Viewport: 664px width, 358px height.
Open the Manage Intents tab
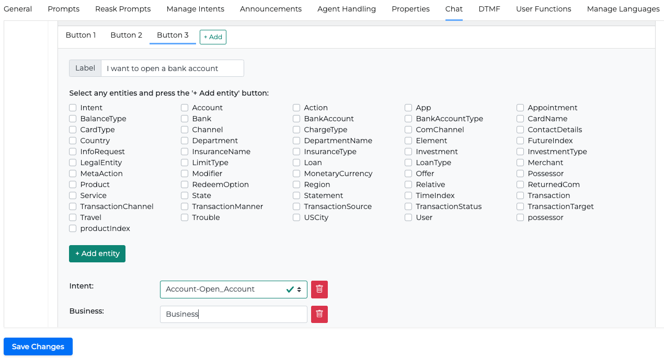click(195, 9)
